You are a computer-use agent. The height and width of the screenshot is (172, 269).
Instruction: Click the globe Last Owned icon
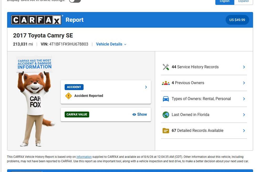166,115
